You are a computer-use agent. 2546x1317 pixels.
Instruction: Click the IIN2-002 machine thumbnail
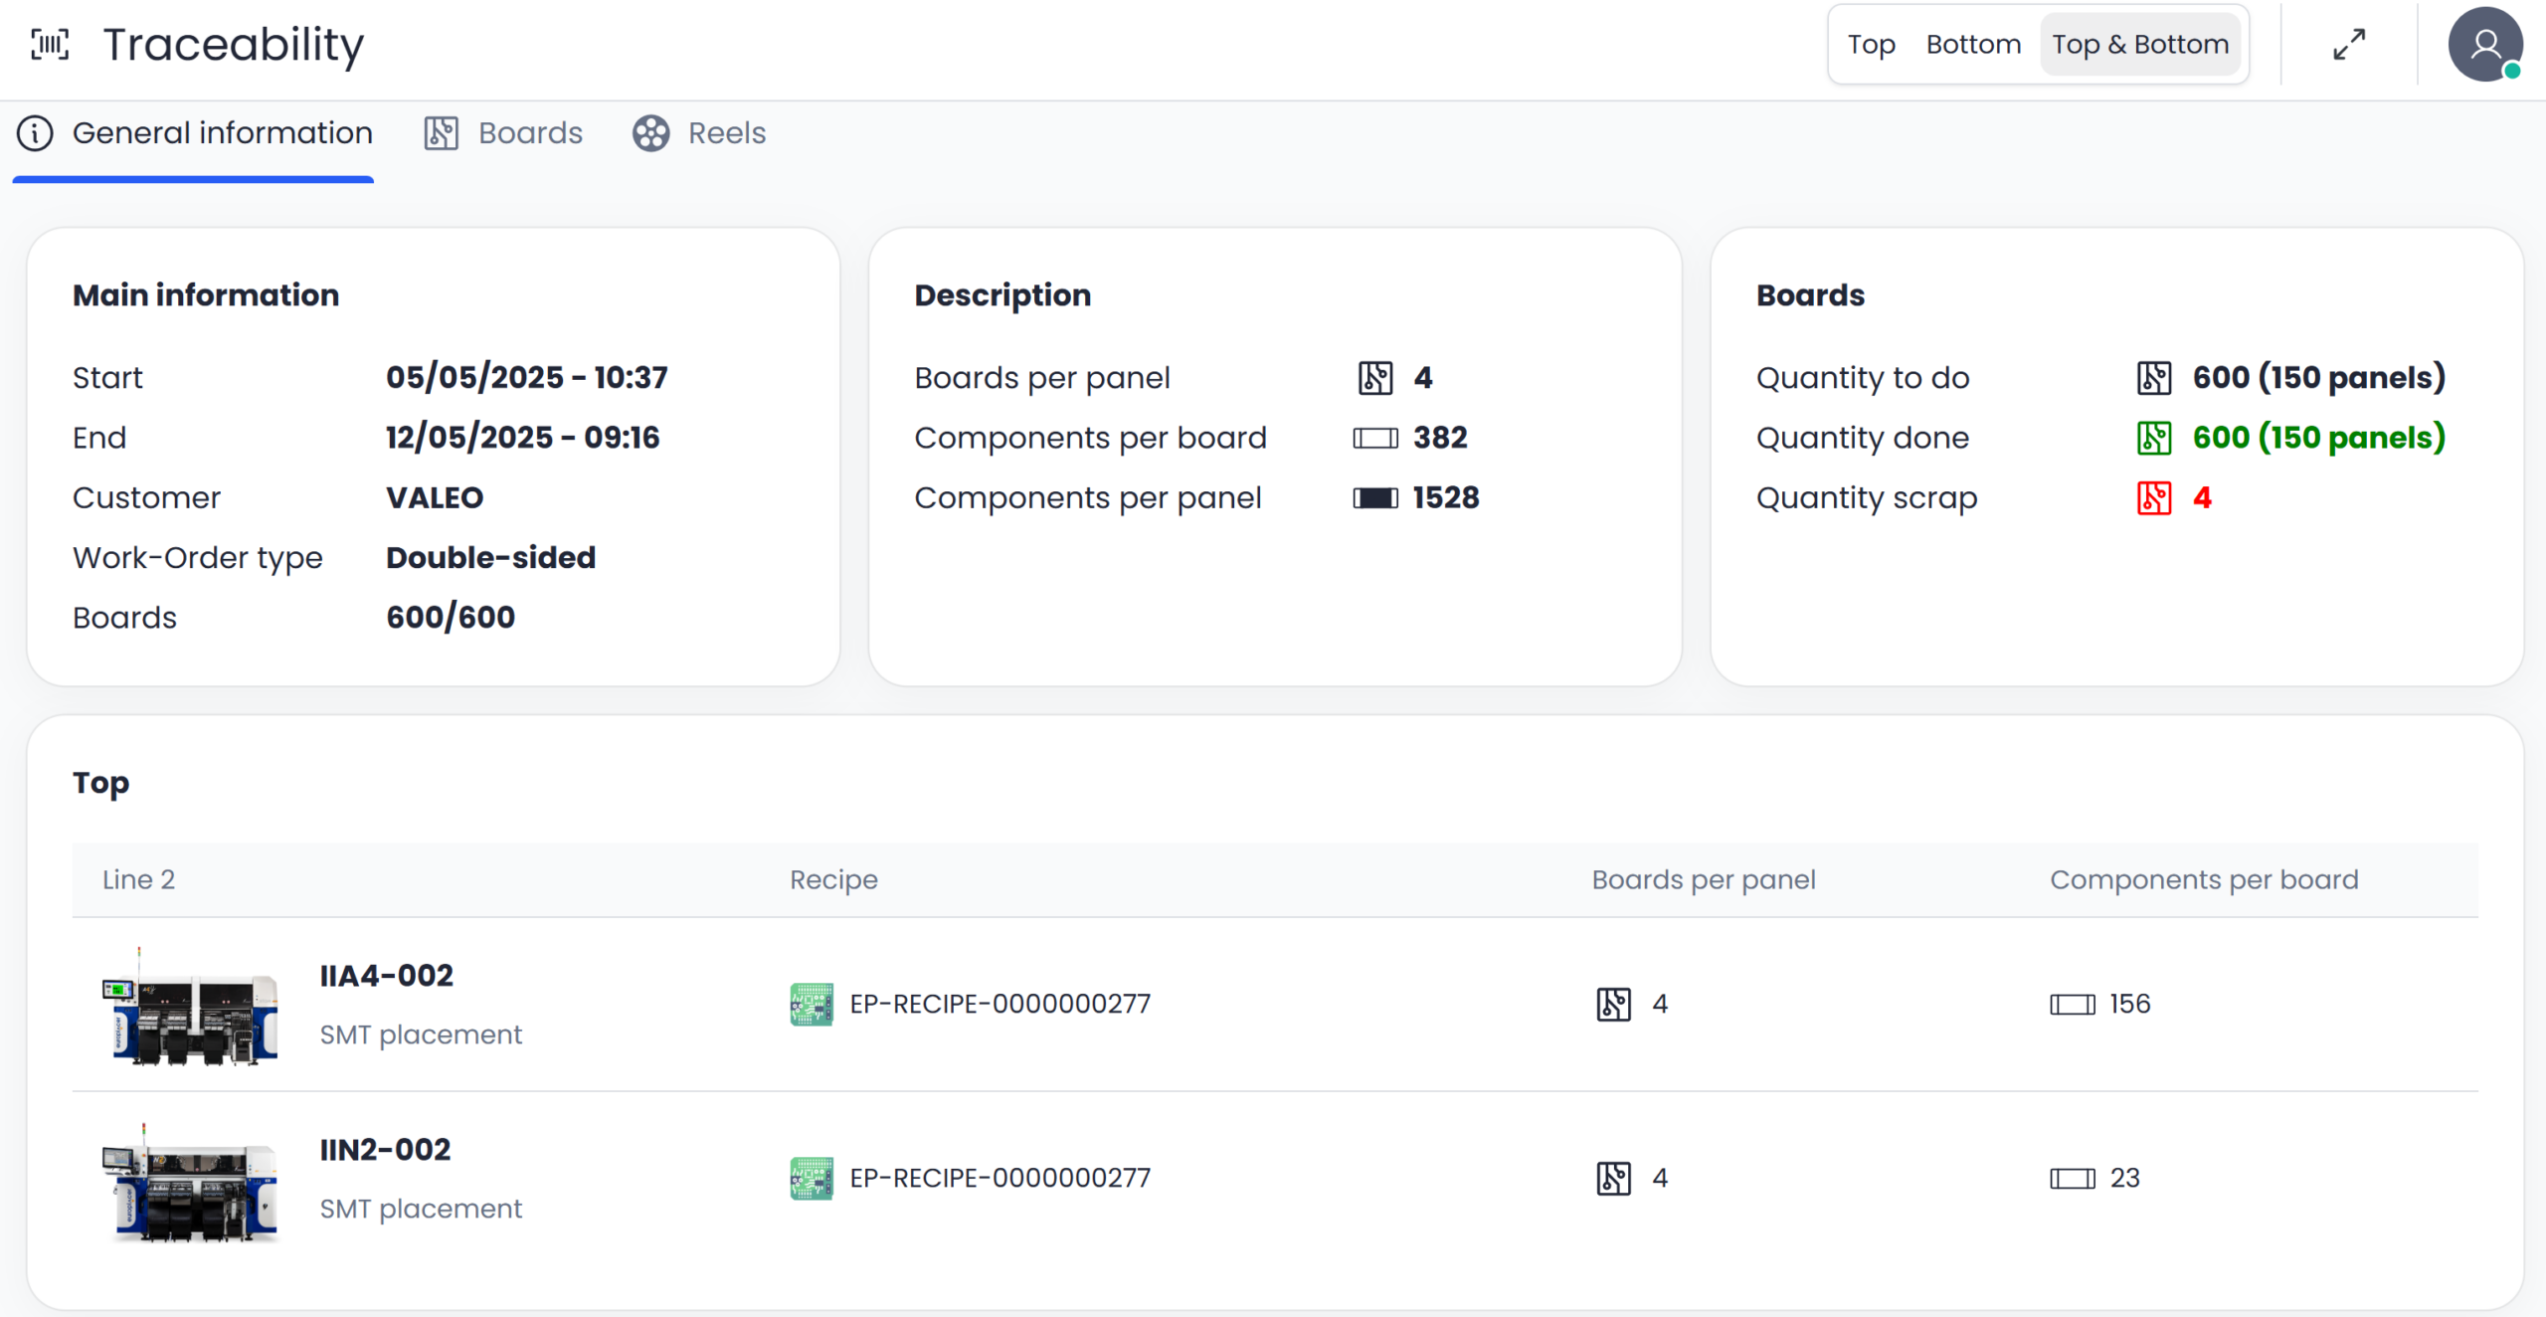[x=191, y=1182]
